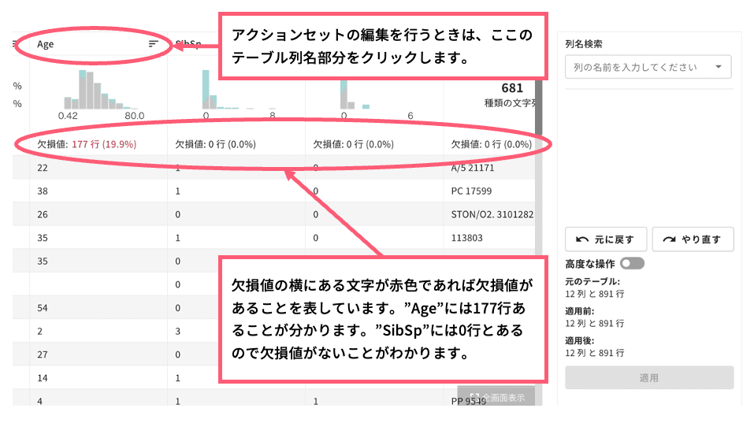The width and height of the screenshot is (754, 423).
Task: Click the 元のテーブル: label
Action: click(x=592, y=282)
